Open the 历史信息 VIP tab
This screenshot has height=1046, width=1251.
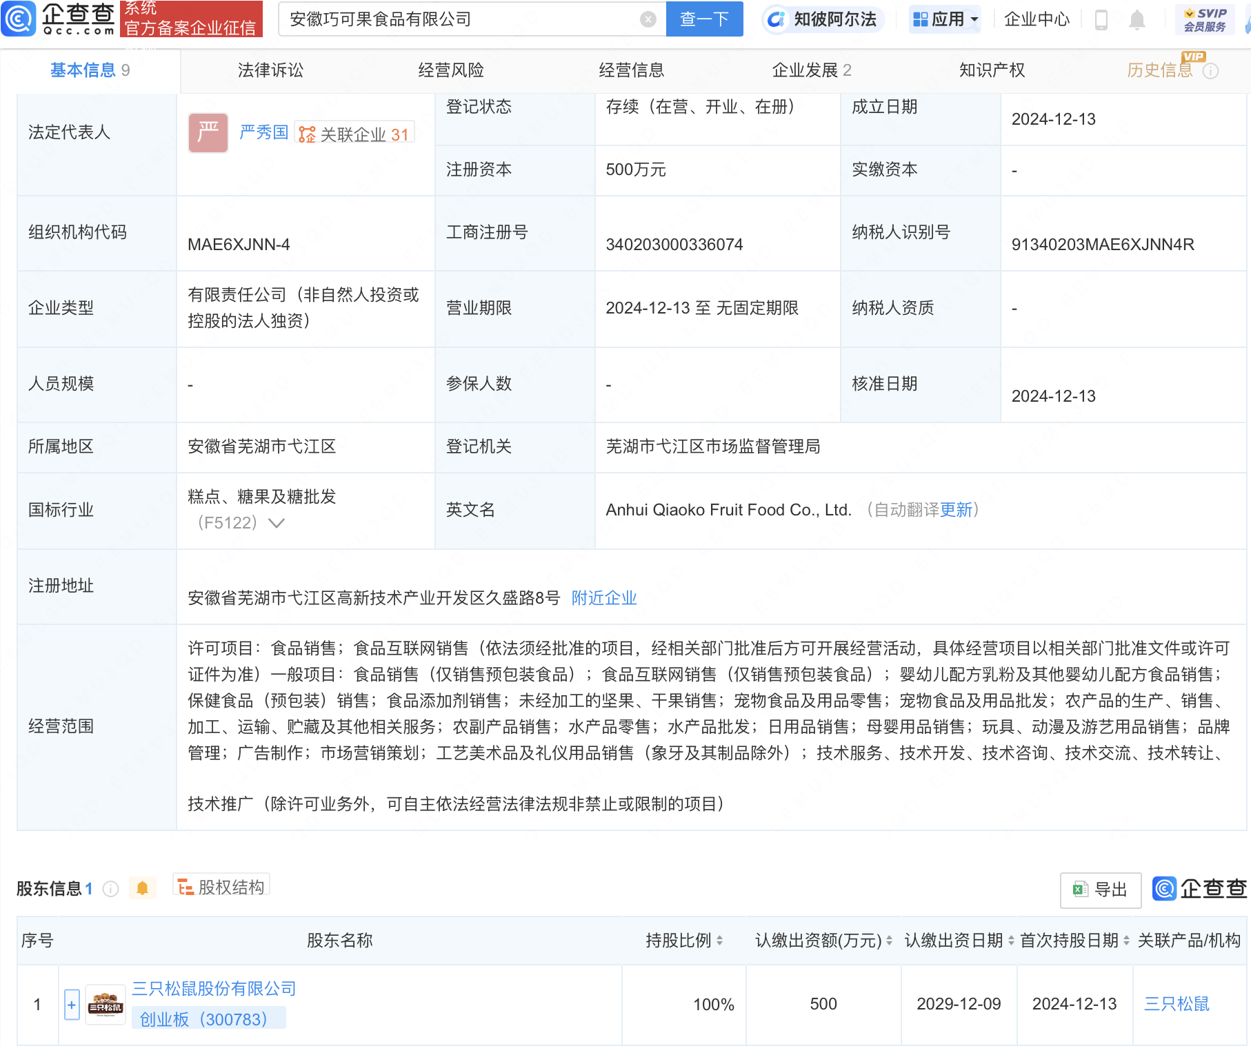(x=1160, y=70)
